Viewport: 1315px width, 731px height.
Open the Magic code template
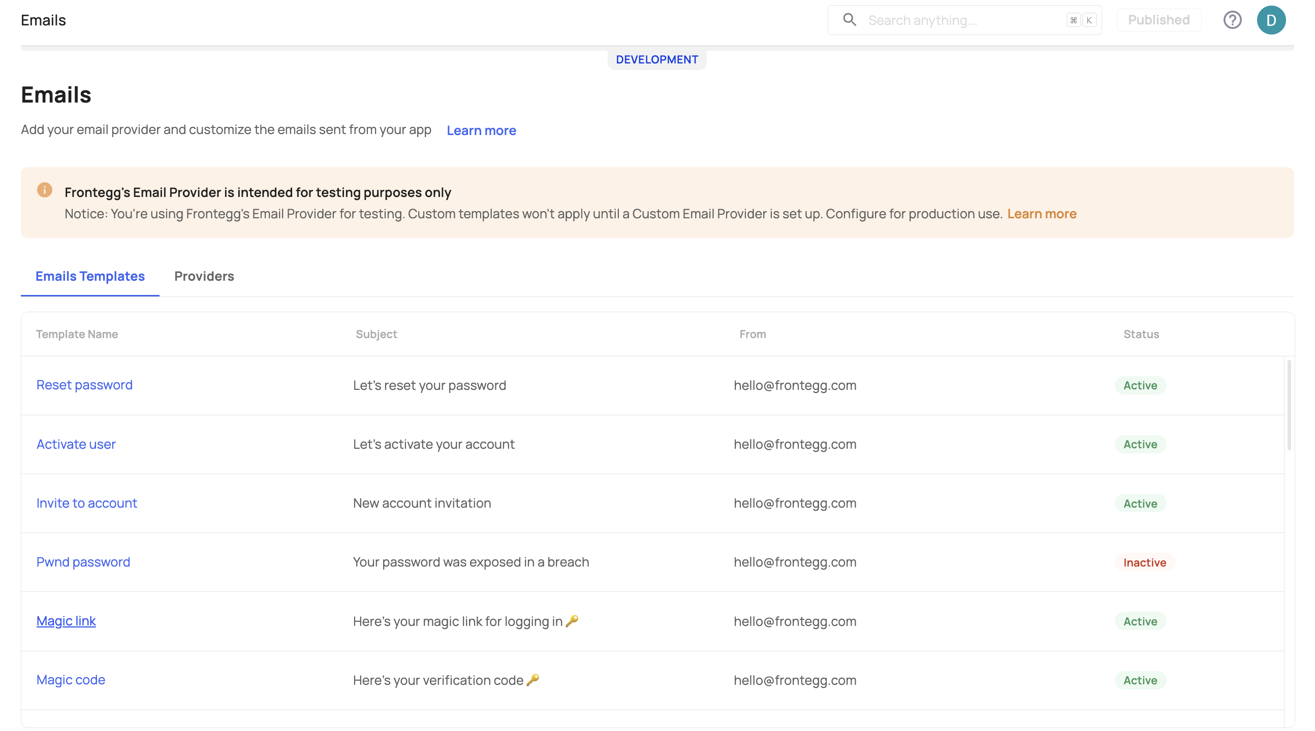coord(71,680)
